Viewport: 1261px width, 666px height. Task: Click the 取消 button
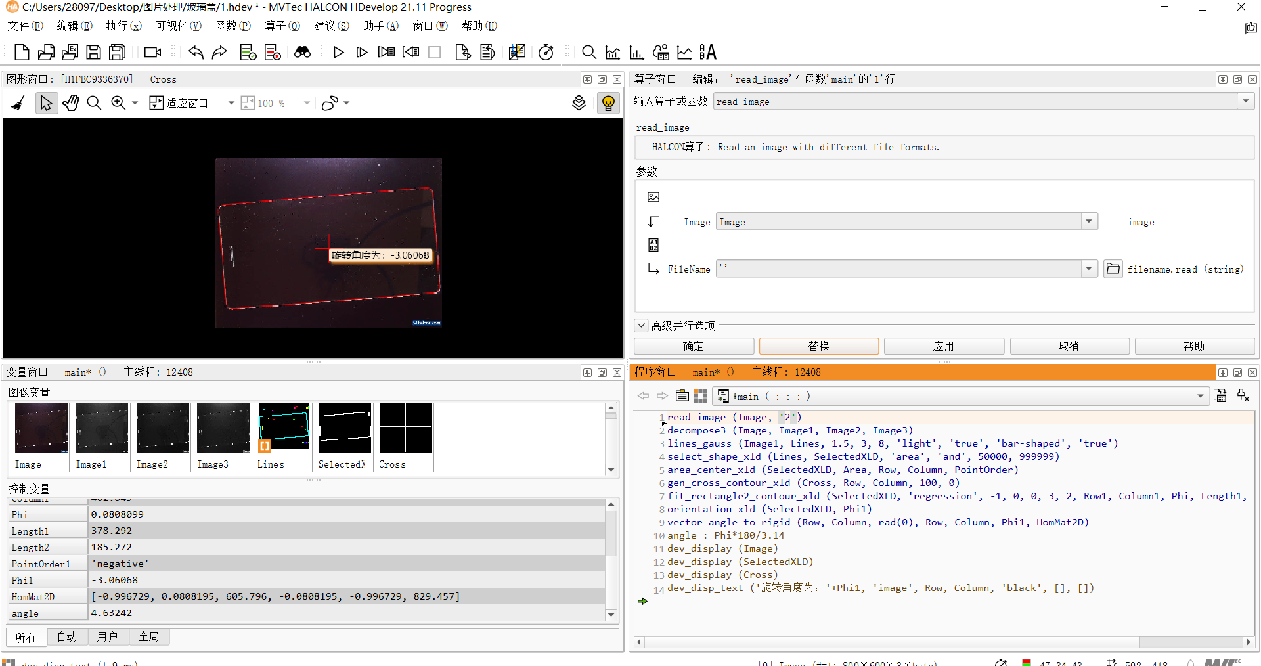(x=1069, y=346)
